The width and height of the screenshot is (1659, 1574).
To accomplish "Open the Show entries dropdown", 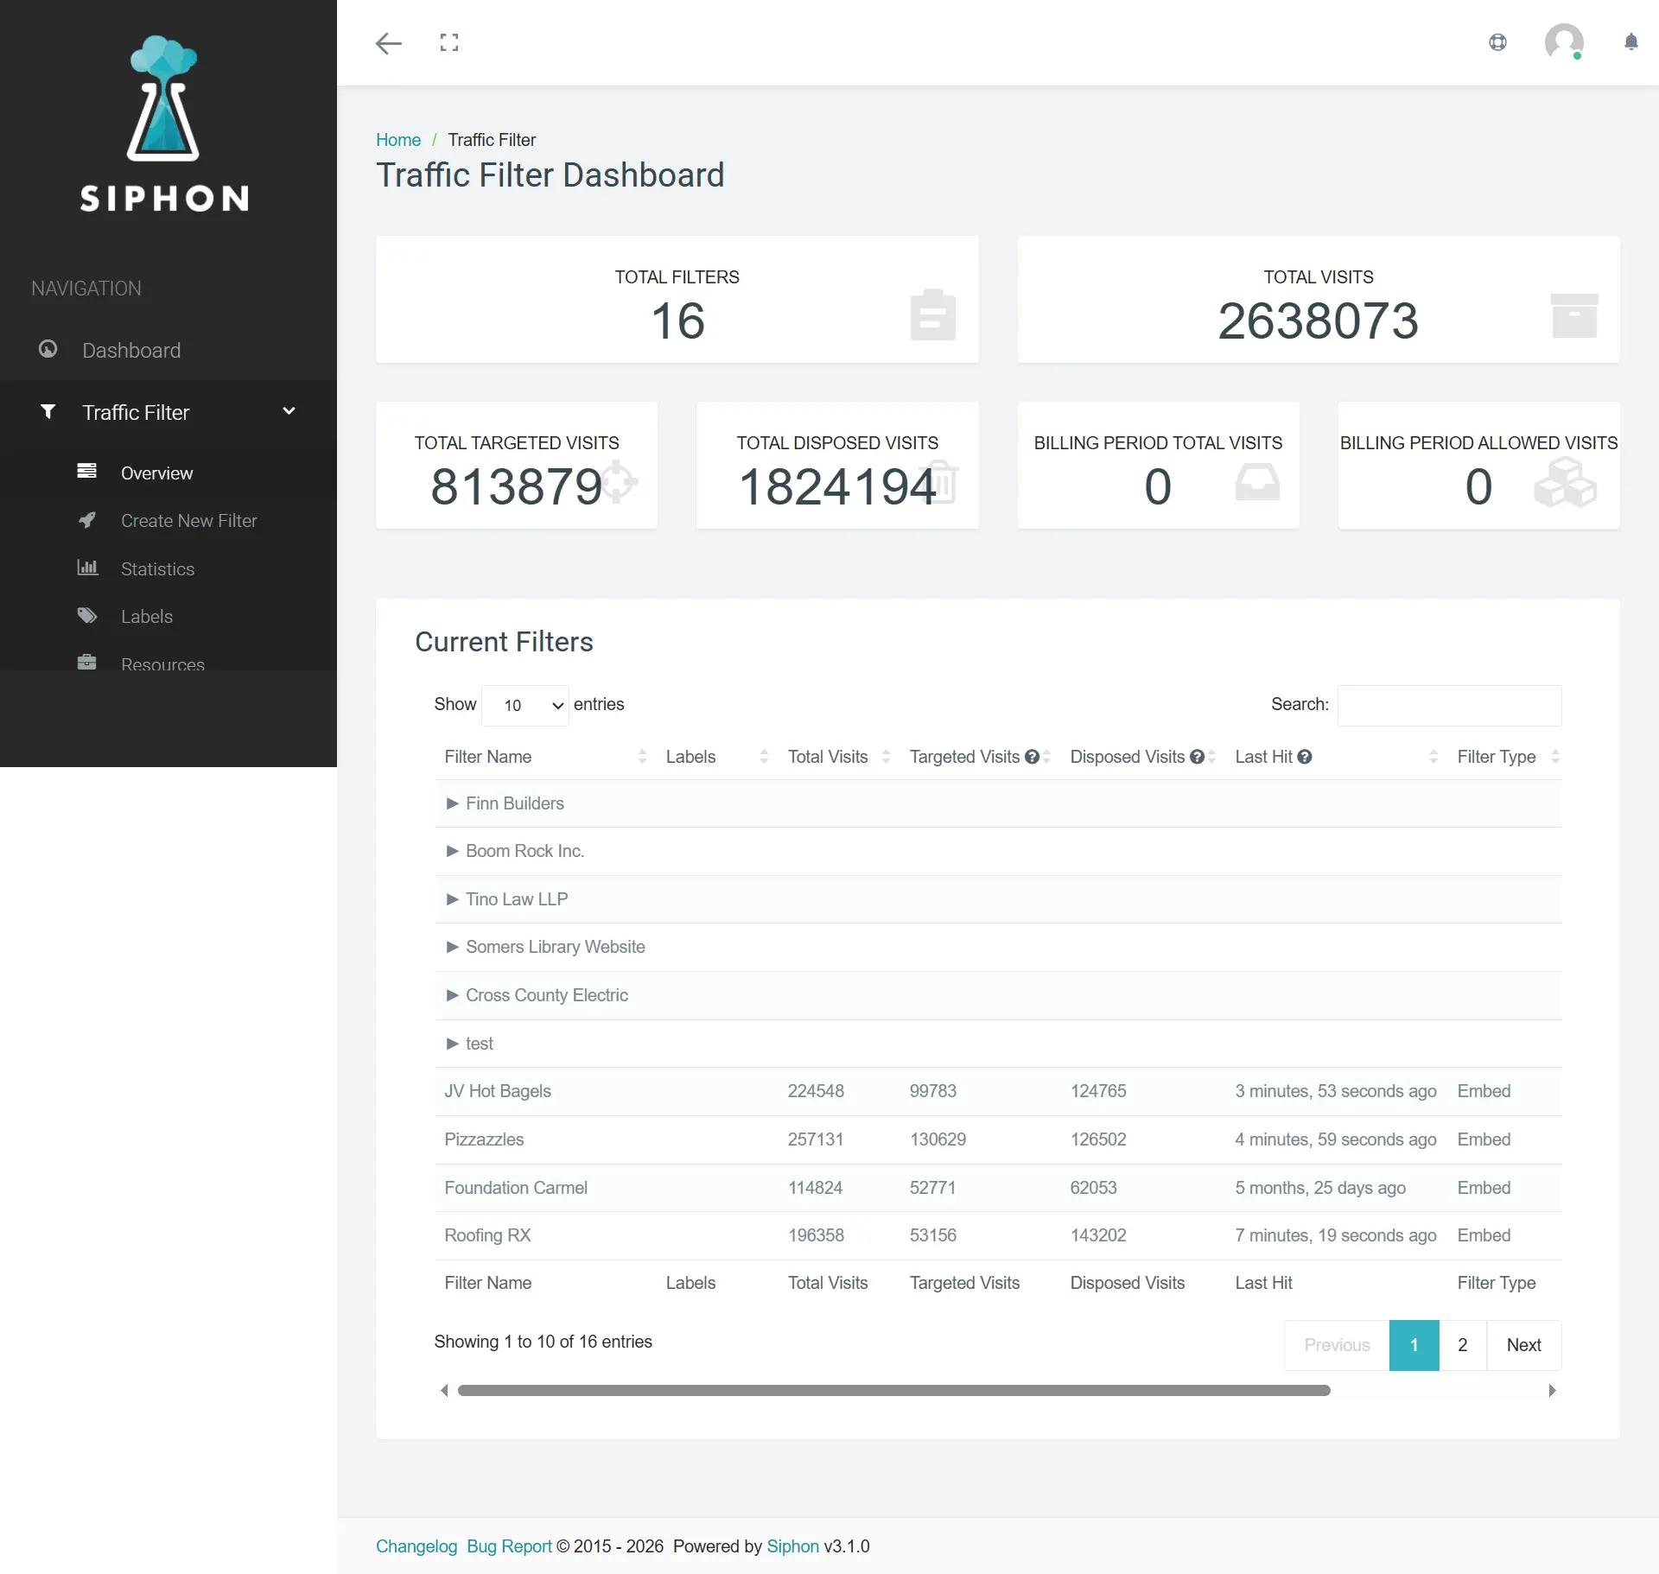I will (525, 705).
